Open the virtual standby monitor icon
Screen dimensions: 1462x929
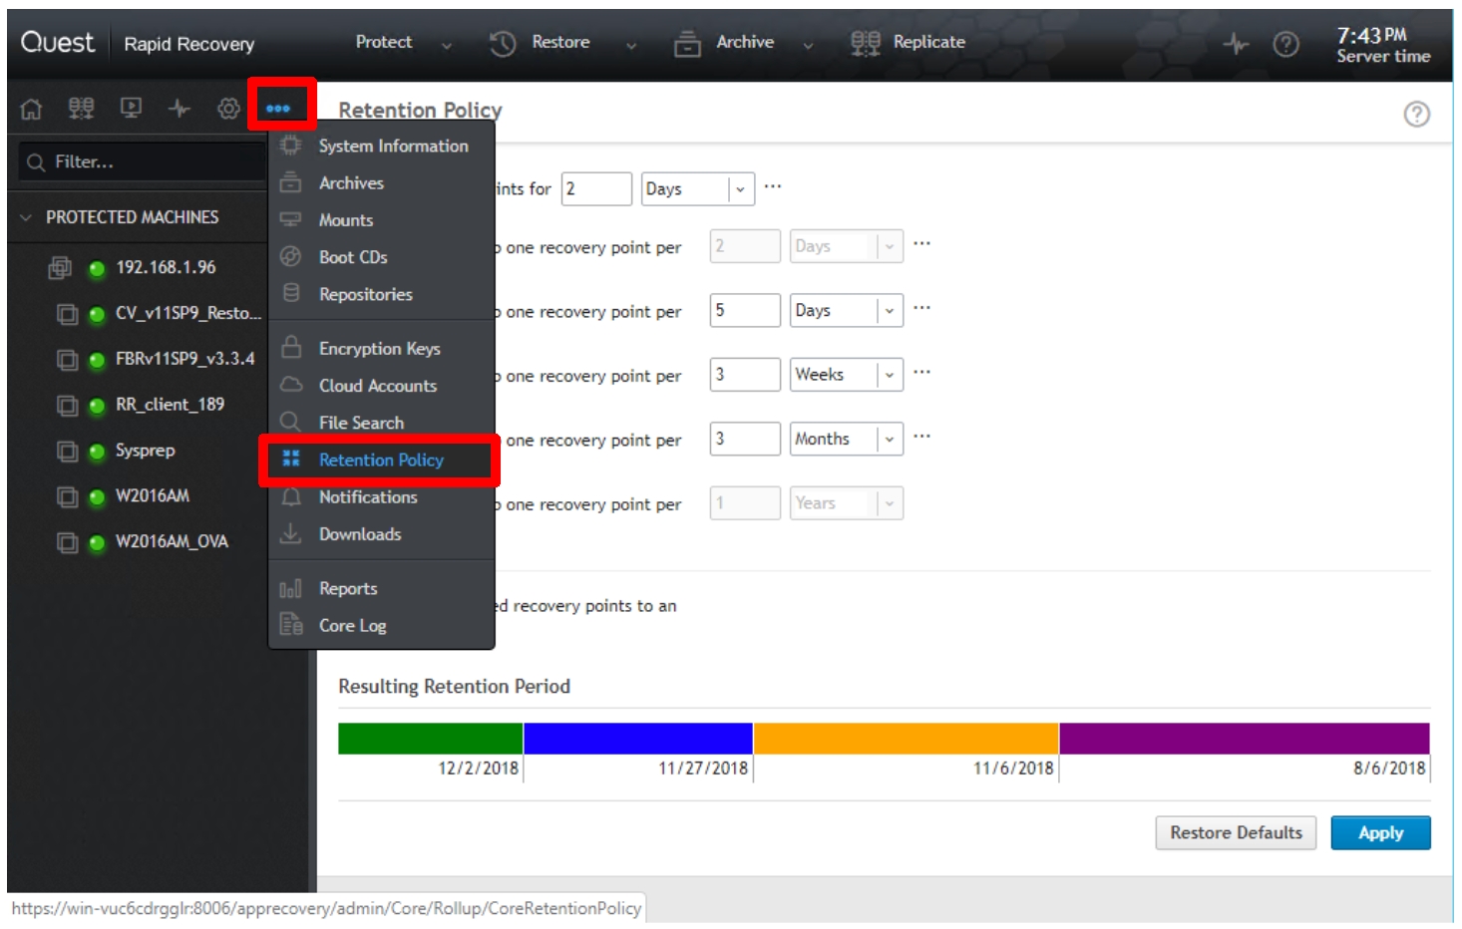[131, 108]
